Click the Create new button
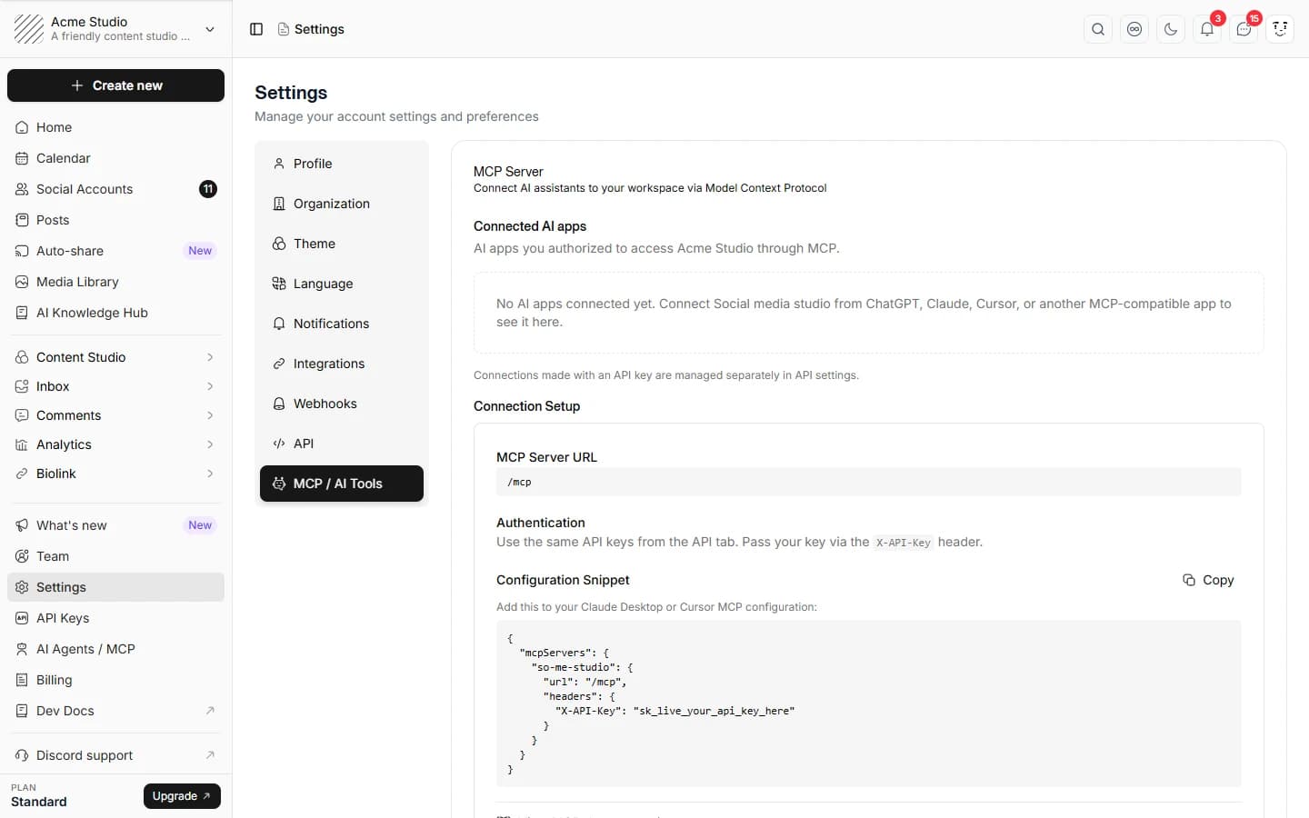 tap(115, 85)
